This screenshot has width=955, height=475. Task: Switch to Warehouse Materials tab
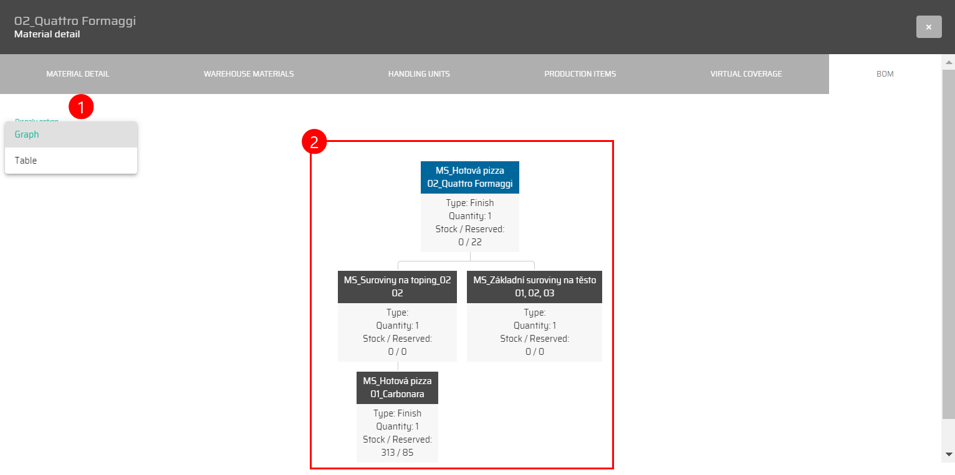pyautogui.click(x=249, y=74)
